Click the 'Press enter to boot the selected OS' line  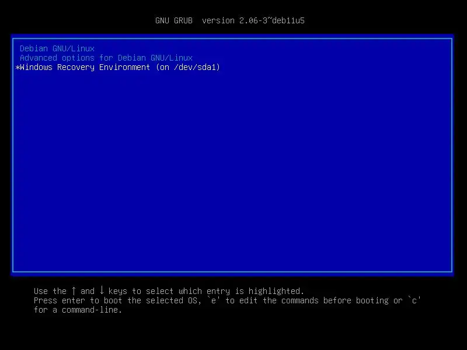click(227, 300)
